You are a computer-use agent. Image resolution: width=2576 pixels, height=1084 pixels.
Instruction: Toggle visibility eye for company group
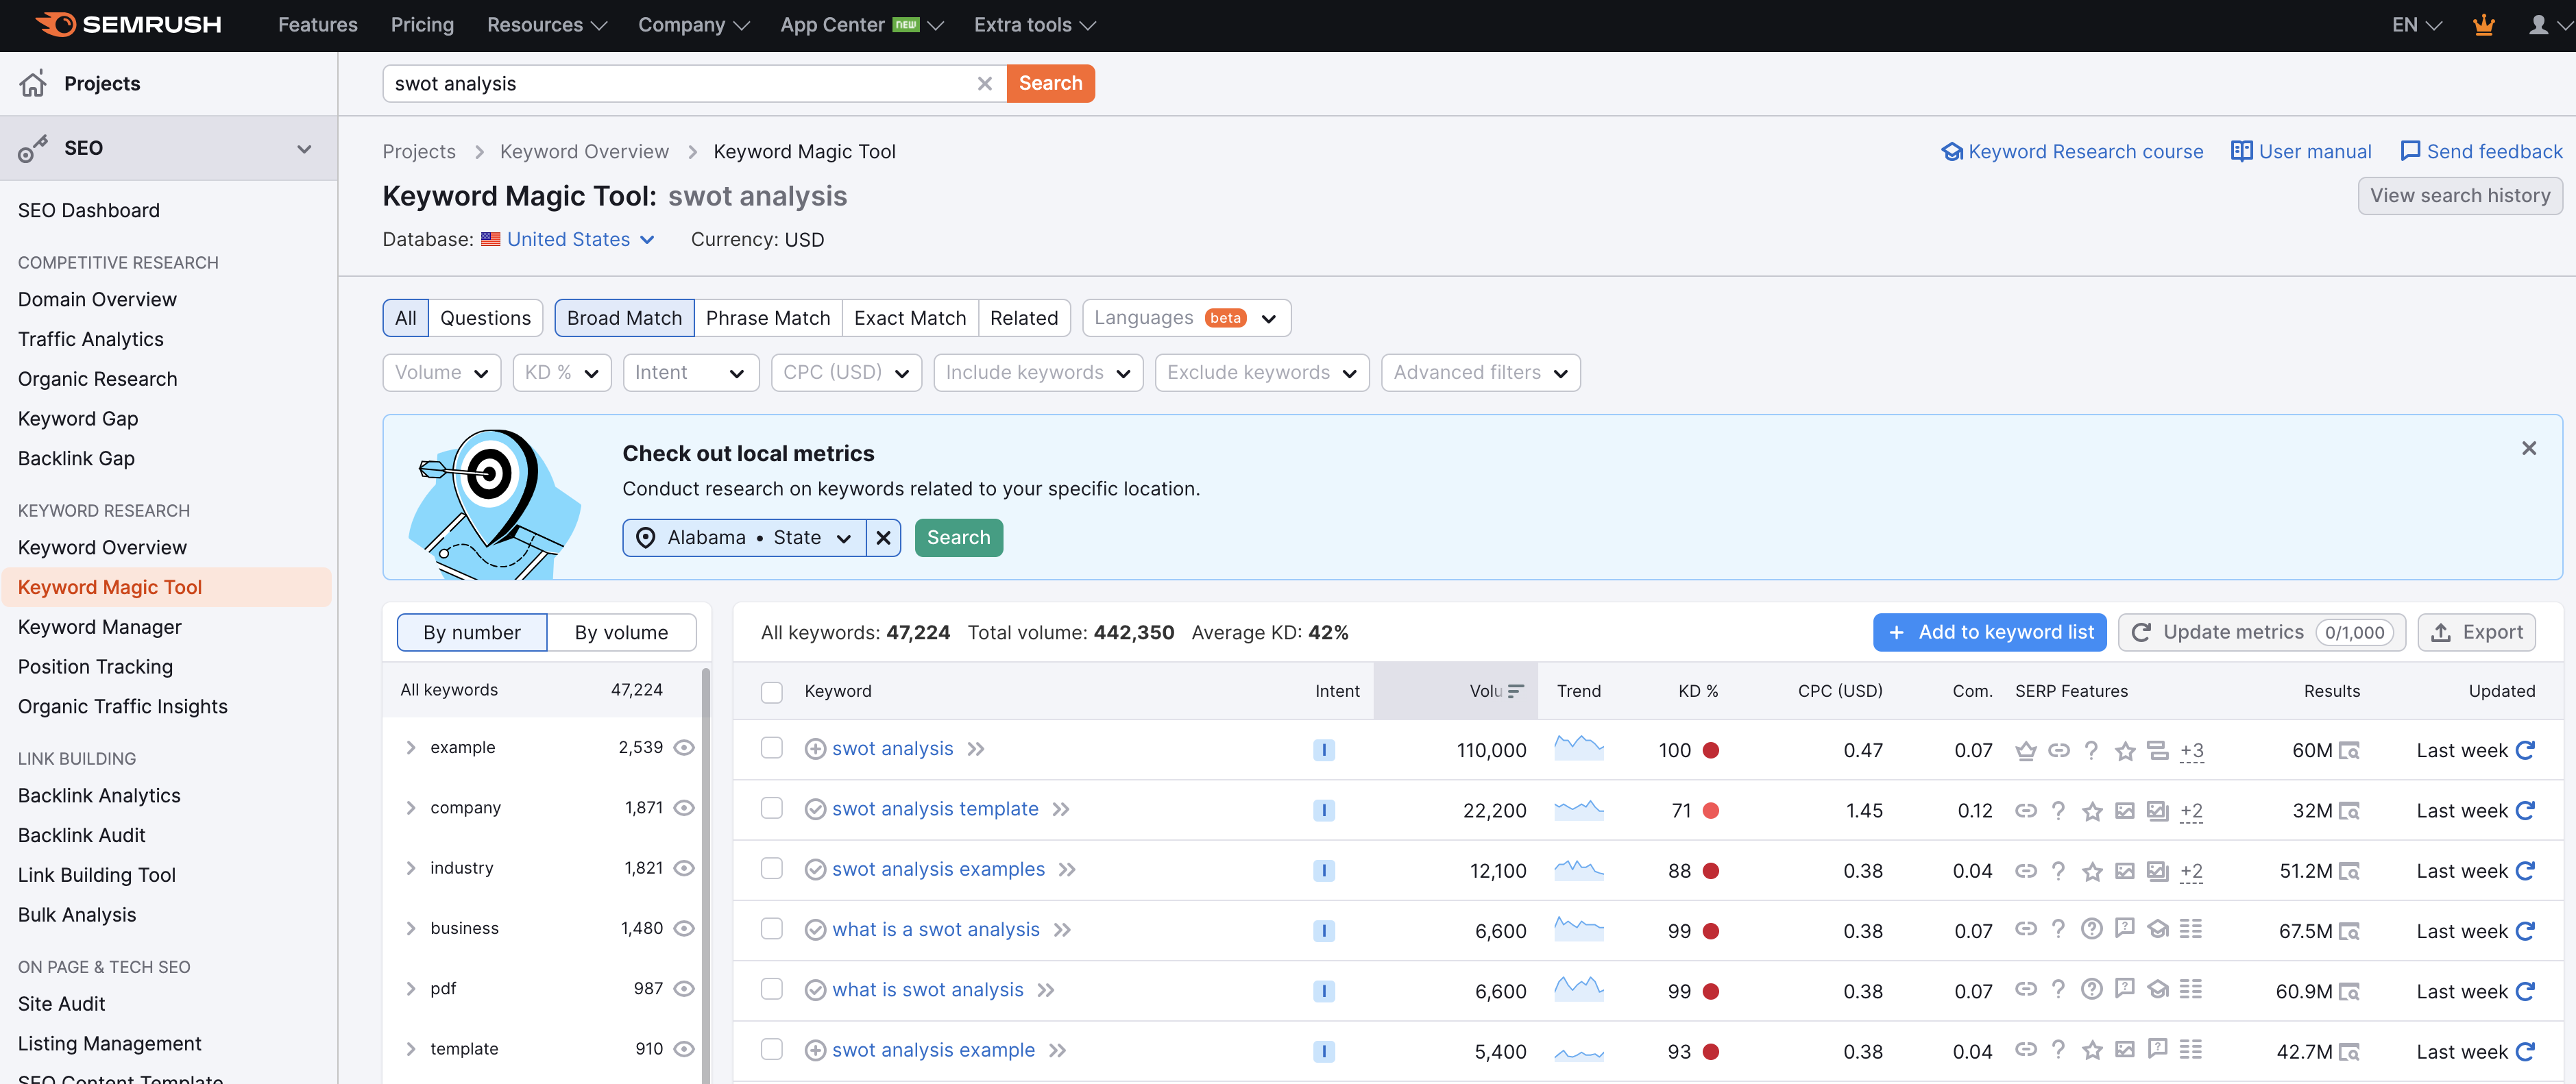click(684, 808)
